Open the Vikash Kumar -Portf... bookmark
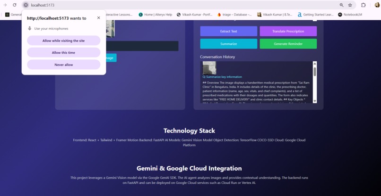This screenshot has width=381, height=196. pyautogui.click(x=195, y=15)
